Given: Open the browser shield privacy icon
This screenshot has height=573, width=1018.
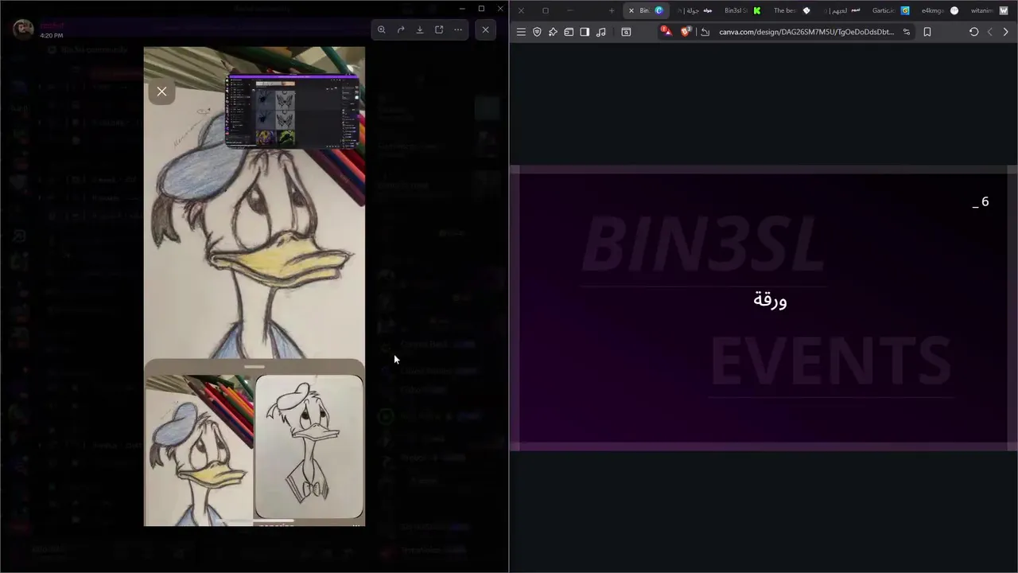Looking at the screenshot, I should (x=537, y=32).
